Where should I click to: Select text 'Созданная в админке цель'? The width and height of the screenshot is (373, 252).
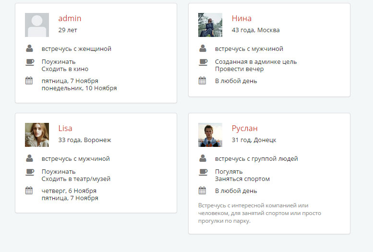(x=256, y=62)
